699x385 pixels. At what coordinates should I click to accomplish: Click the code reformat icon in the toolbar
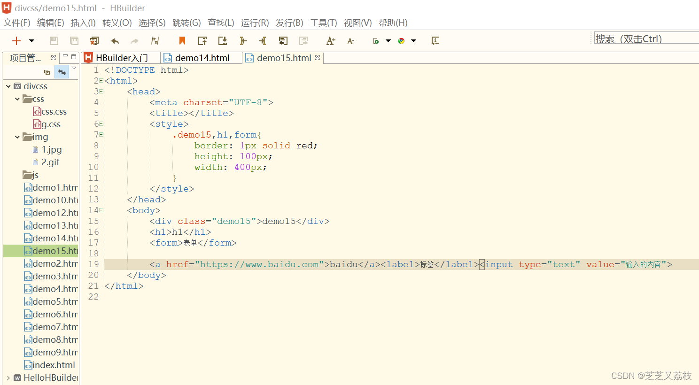[155, 41]
